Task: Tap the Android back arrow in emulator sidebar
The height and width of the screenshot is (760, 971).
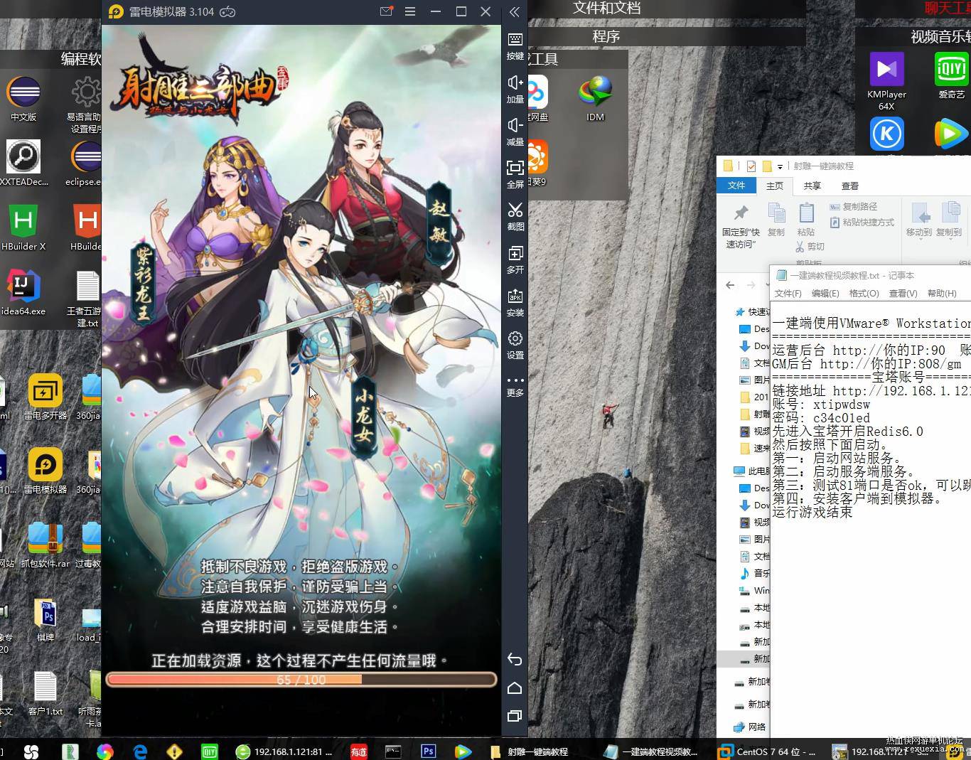Action: 515,660
